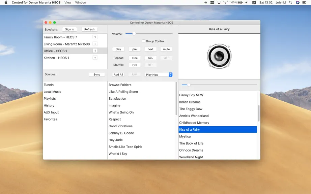The height and width of the screenshot is (194, 311).
Task: Open Siri from the menu bar
Action: click(298, 2)
